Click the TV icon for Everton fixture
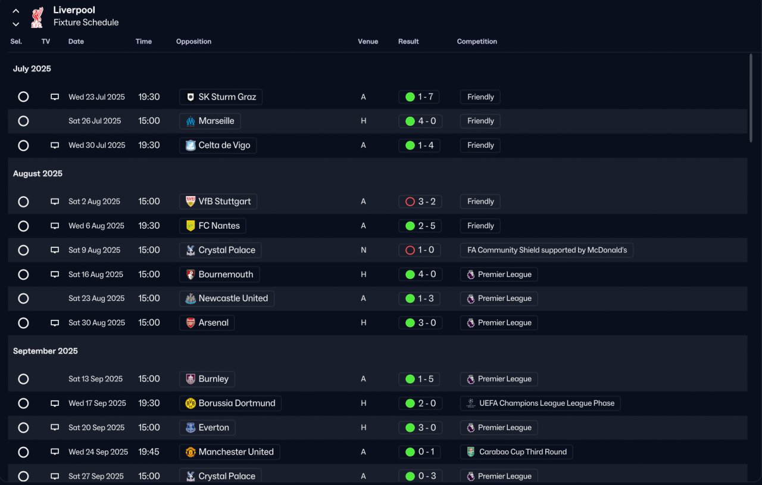The image size is (762, 485). [55, 428]
